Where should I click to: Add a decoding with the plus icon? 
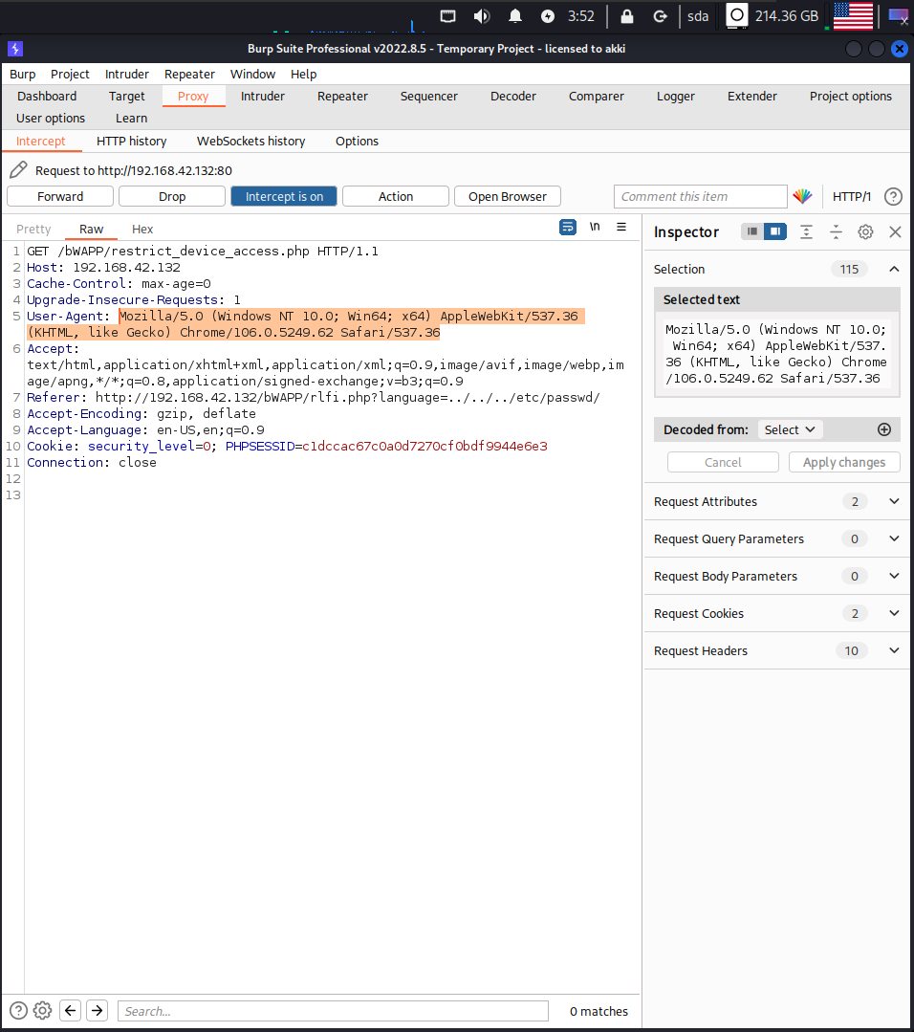pyautogui.click(x=883, y=429)
